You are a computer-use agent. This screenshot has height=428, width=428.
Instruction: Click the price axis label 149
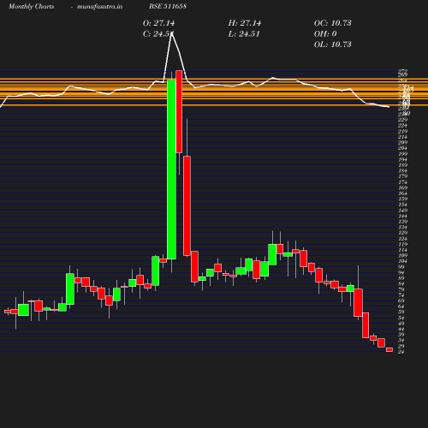click(x=402, y=211)
